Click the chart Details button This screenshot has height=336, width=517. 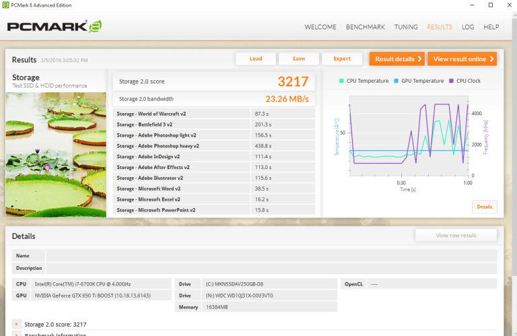[485, 207]
